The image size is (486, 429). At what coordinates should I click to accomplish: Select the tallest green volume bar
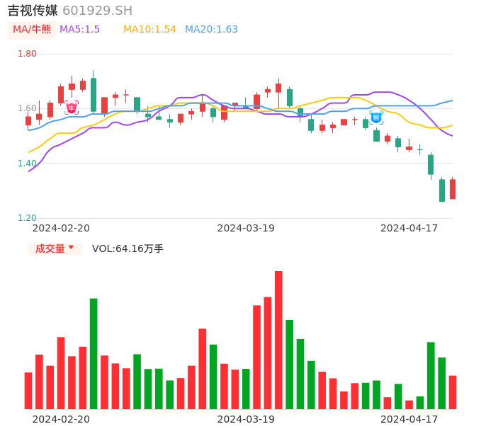pos(94,354)
